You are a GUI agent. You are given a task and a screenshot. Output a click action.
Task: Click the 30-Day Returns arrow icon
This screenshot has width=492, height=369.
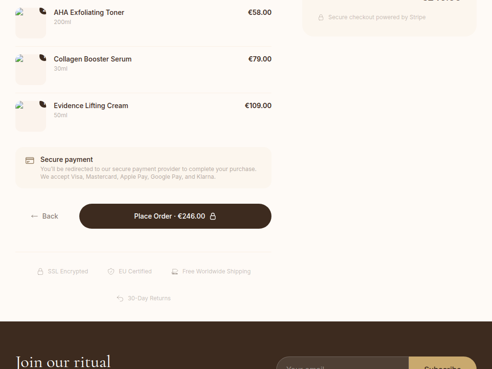pyautogui.click(x=120, y=298)
